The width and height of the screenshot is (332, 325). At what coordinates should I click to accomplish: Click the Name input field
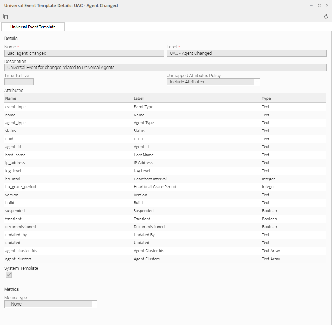(84, 53)
